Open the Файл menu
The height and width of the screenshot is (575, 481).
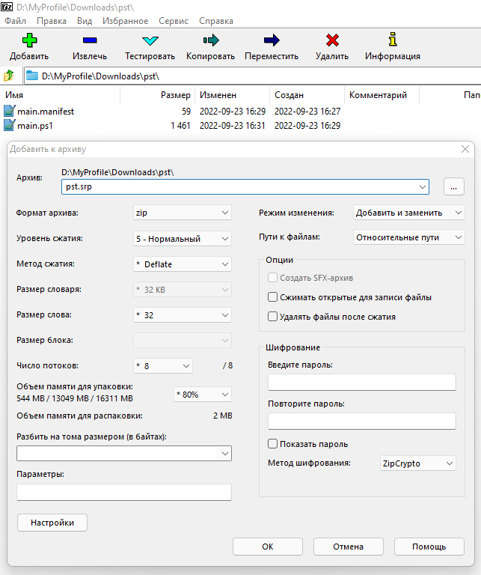point(15,21)
